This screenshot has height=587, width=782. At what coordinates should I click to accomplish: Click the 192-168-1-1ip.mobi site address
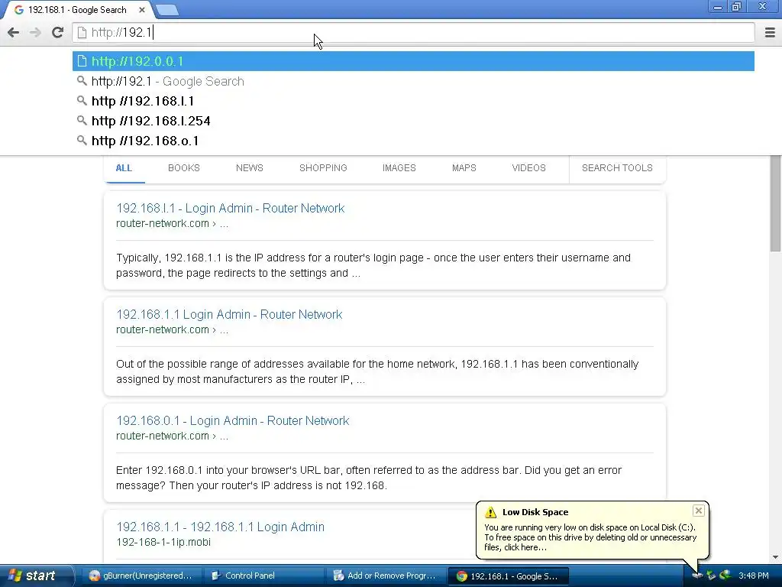163,542
